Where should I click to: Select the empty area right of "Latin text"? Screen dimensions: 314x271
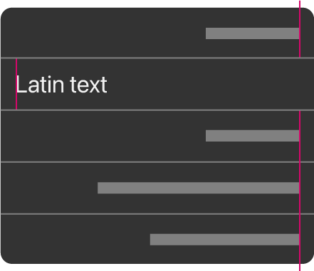(210, 84)
